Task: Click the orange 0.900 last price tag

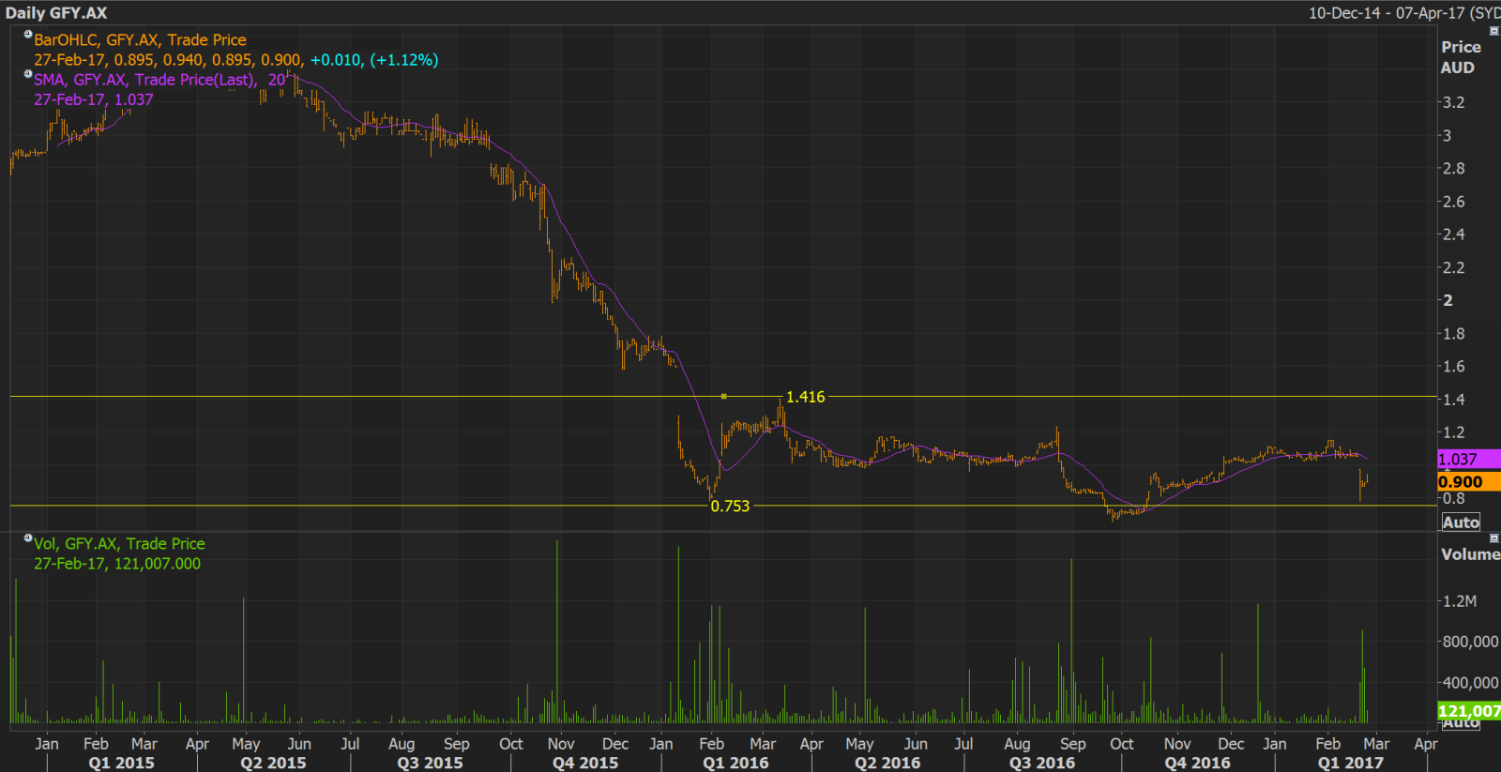Action: 1469,482
